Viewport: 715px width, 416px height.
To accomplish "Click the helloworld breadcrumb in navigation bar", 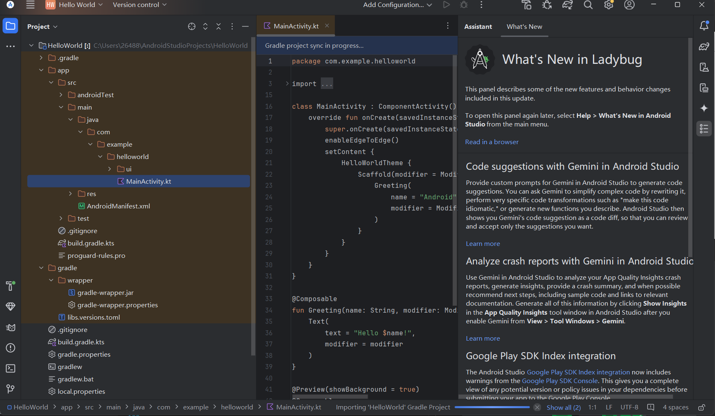I will tap(237, 407).
